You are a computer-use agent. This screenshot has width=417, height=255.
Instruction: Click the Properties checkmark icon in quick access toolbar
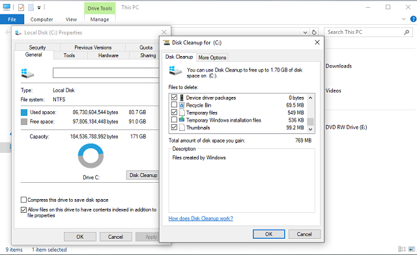21,7
